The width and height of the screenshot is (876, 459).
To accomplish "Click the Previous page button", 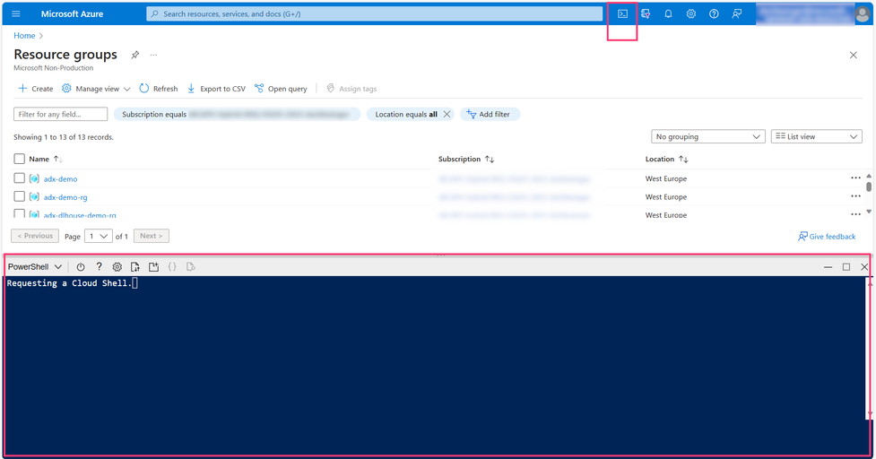I will (x=35, y=236).
